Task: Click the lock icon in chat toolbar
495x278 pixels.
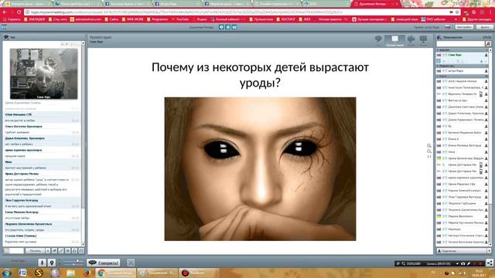Action: pyautogui.click(x=74, y=251)
